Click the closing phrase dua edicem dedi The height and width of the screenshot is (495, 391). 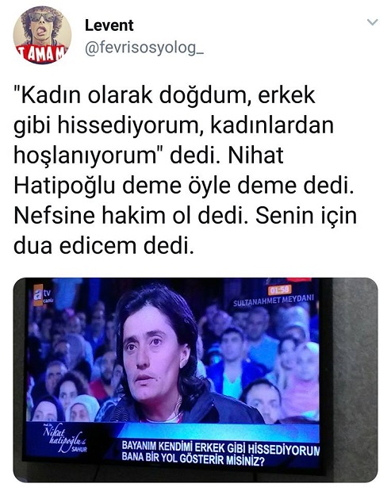[x=103, y=245]
